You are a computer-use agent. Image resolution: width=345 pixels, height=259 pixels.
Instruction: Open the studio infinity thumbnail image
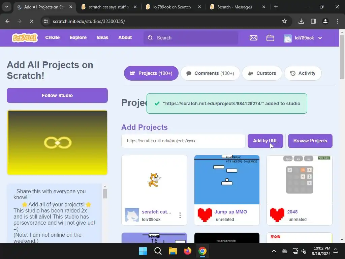pos(57,143)
